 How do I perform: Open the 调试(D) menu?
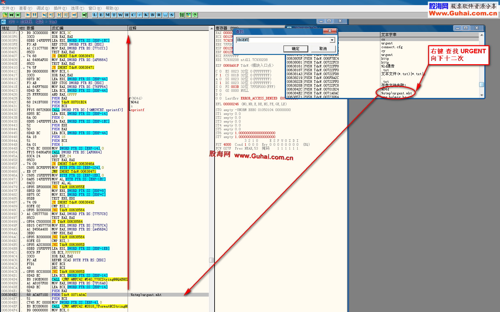point(43,8)
